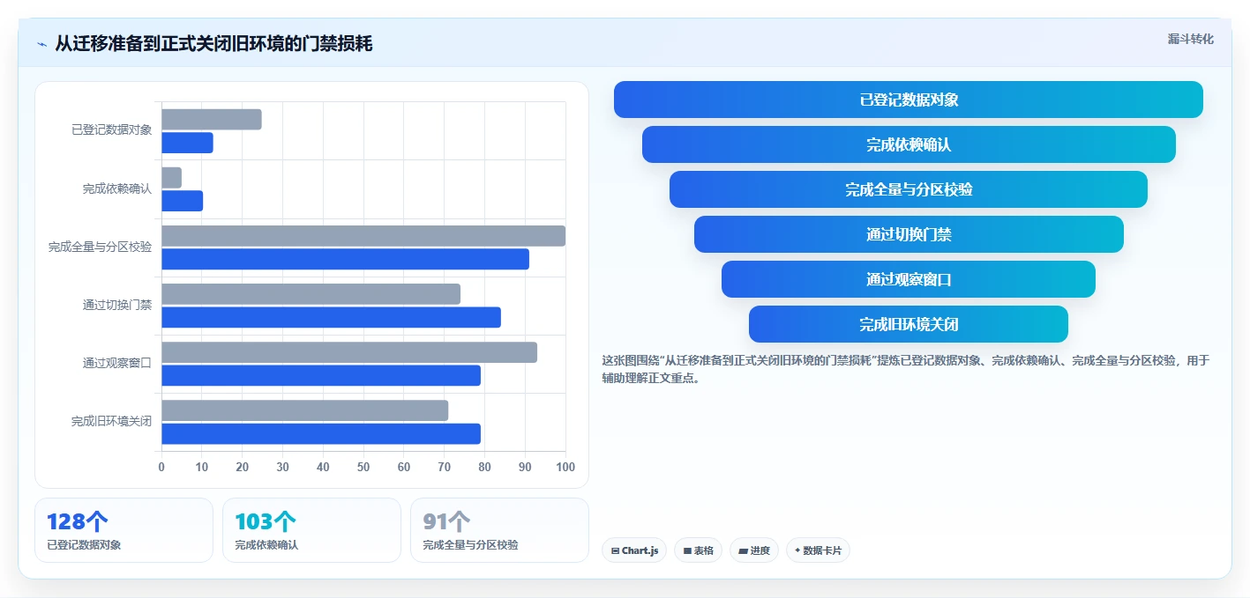
Task: Click gray bar for 通过切换门禁
Action: pyautogui.click(x=311, y=294)
